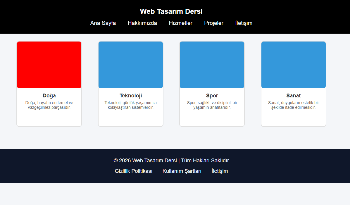Open the Projeler navigation link

pos(213,23)
